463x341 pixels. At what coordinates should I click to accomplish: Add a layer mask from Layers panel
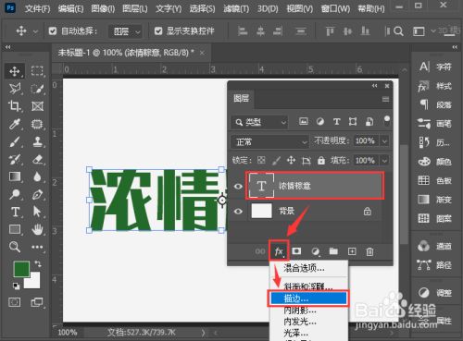[296, 251]
